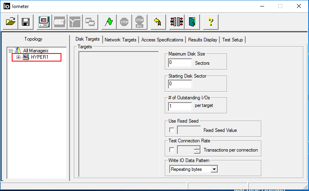
Task: Click Maximum Disk Size sectors field
Action: click(180, 63)
